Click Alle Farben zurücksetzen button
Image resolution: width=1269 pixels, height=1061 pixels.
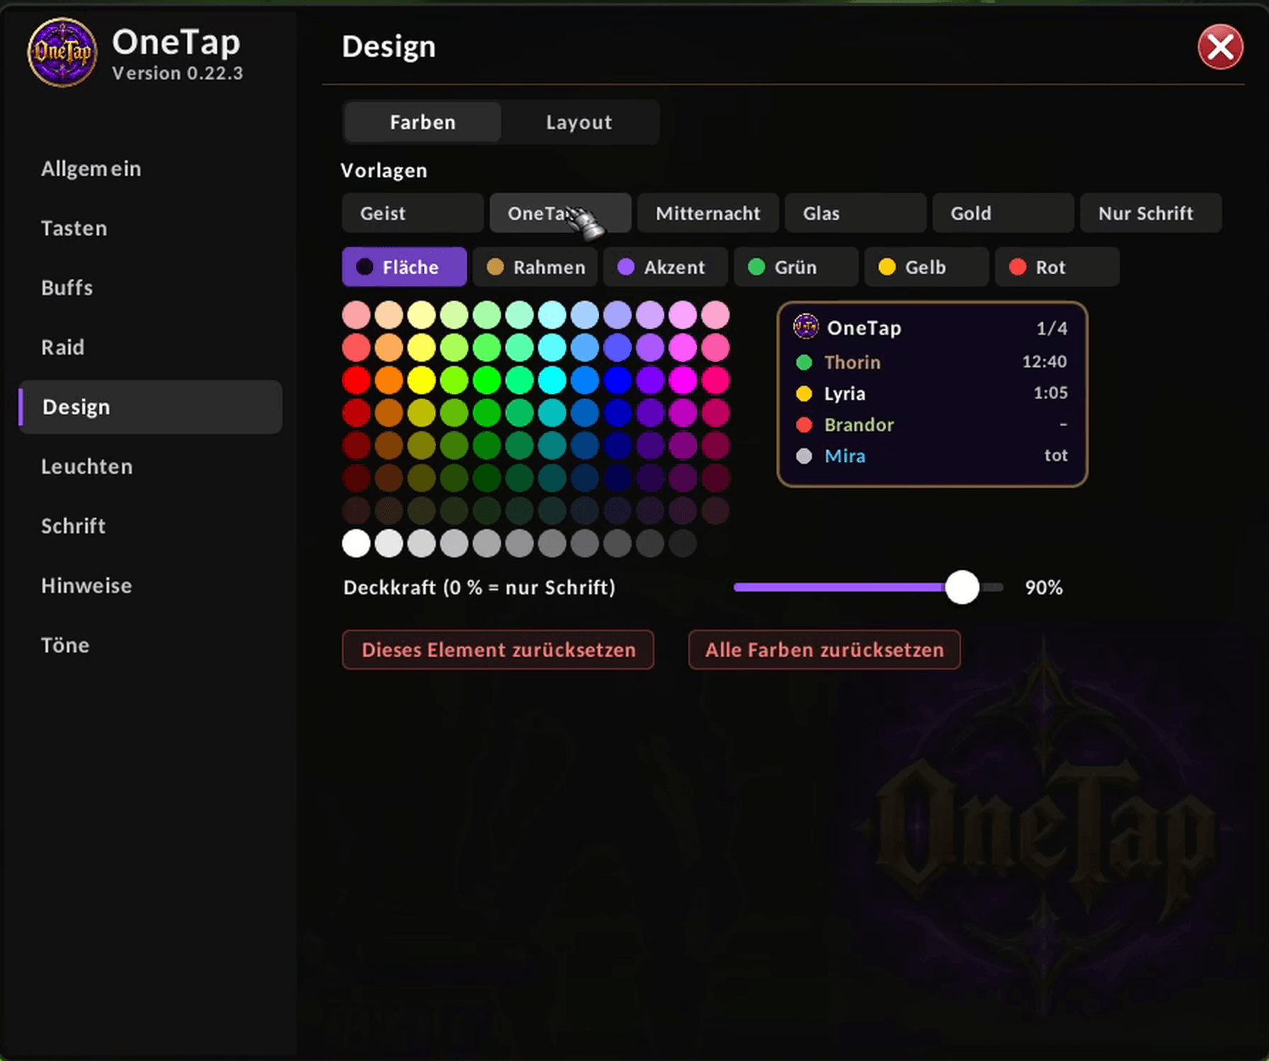pos(824,650)
